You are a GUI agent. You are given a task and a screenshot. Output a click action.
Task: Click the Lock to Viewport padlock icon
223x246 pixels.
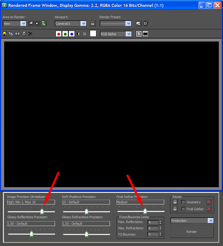pos(93,23)
